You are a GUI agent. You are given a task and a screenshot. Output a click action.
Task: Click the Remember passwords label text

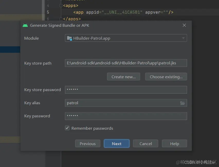coord(92,128)
